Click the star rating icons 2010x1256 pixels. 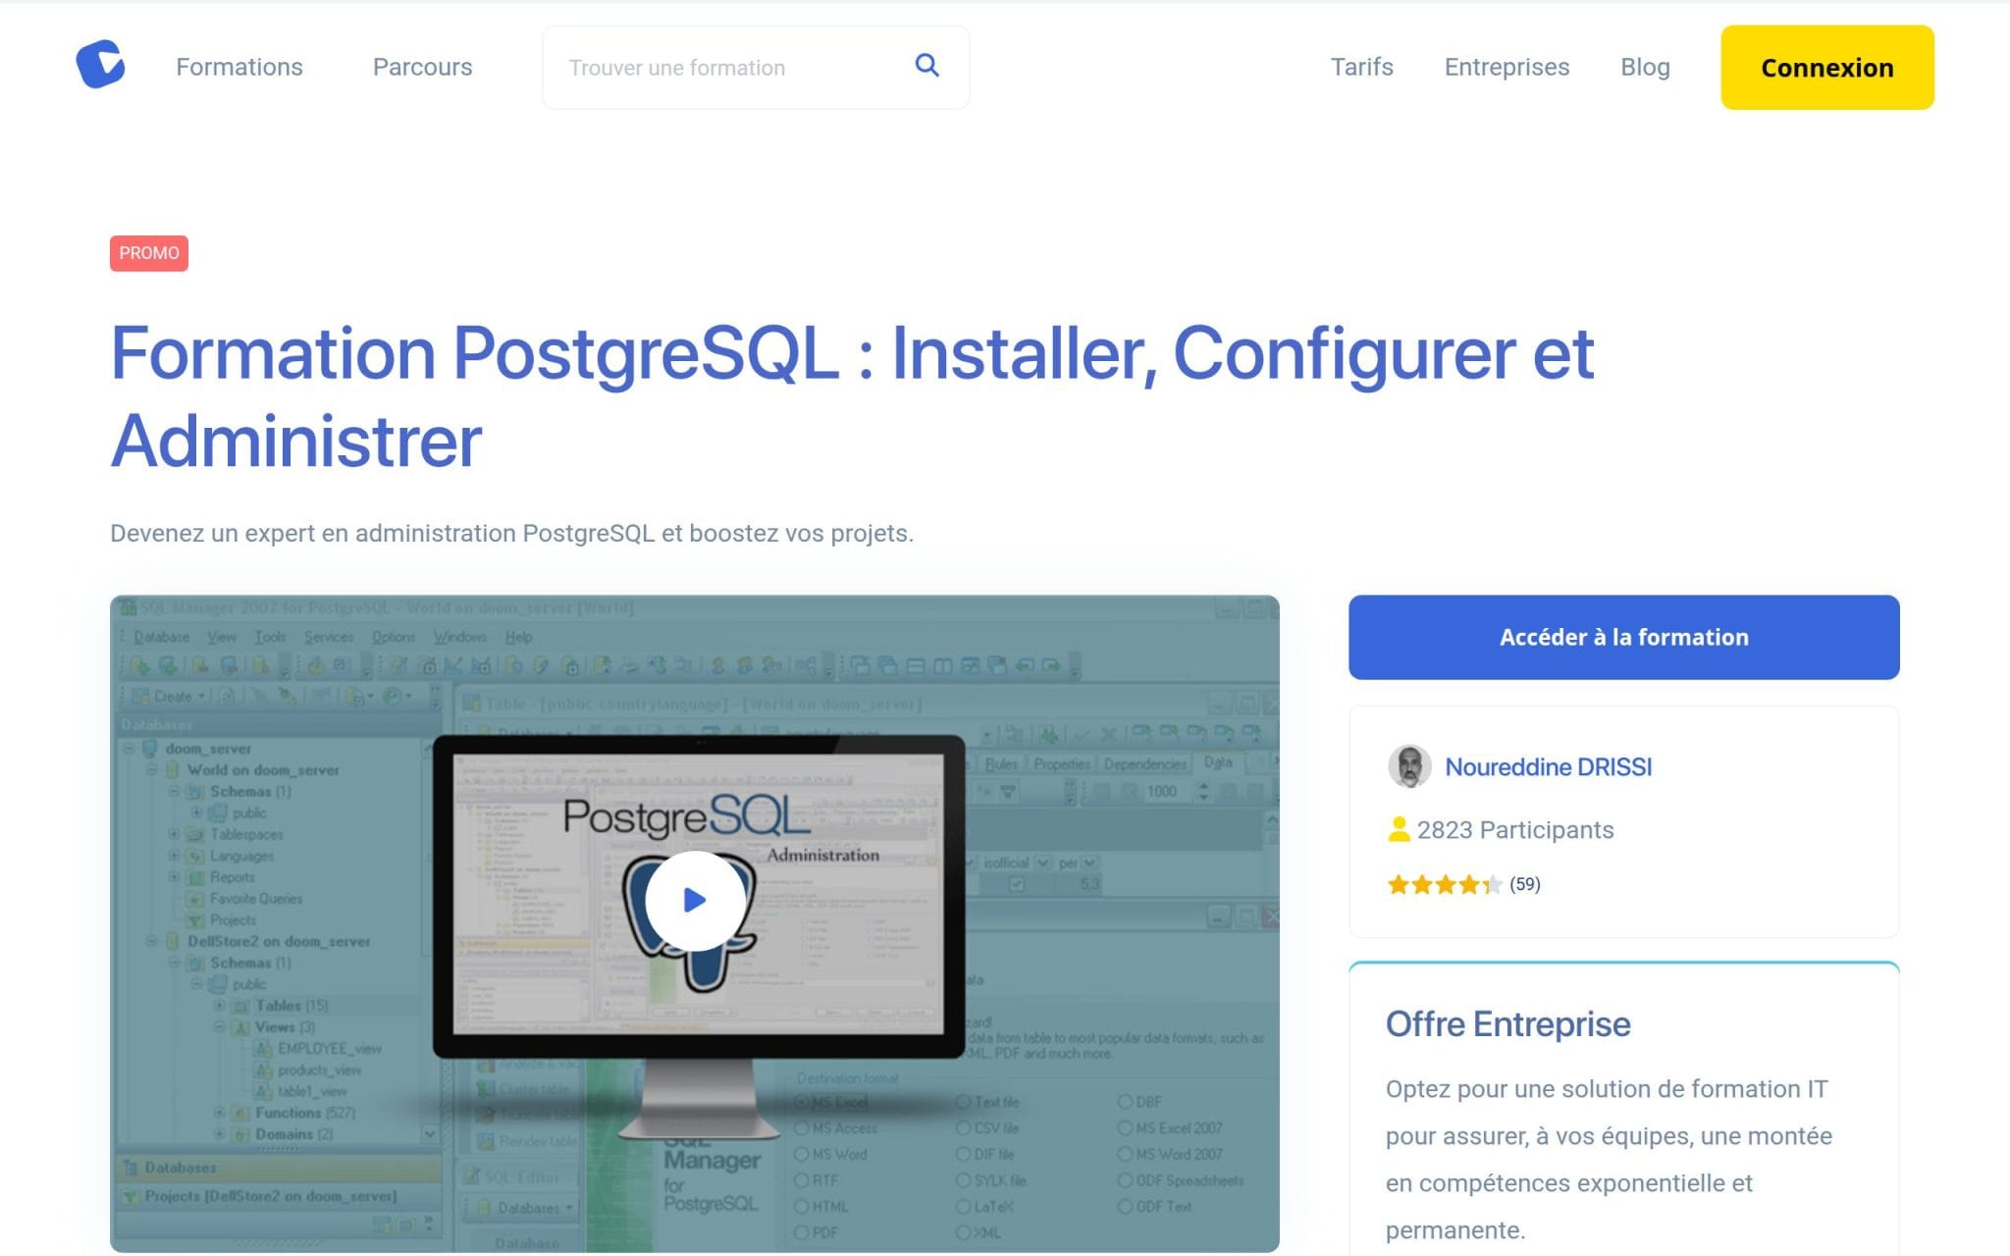coord(1444,884)
